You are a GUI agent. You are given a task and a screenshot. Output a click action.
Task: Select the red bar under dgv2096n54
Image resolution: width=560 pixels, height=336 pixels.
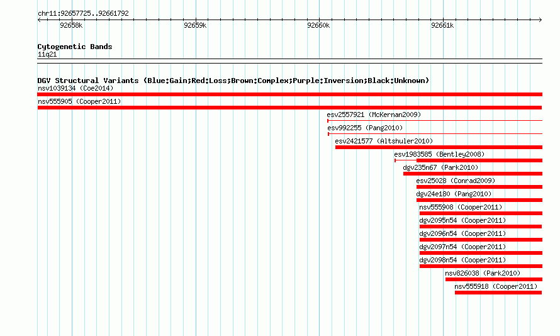(481, 240)
